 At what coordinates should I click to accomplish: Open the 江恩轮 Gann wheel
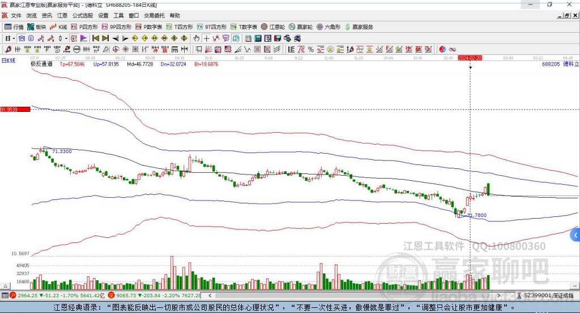[273, 27]
